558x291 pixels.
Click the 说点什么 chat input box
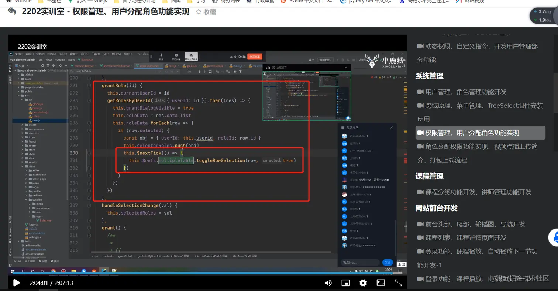[360, 262]
